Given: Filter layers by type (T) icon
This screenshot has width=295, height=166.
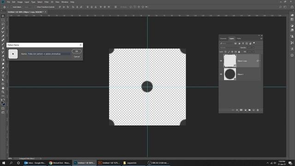Looking at the screenshot, I should click(243, 43).
